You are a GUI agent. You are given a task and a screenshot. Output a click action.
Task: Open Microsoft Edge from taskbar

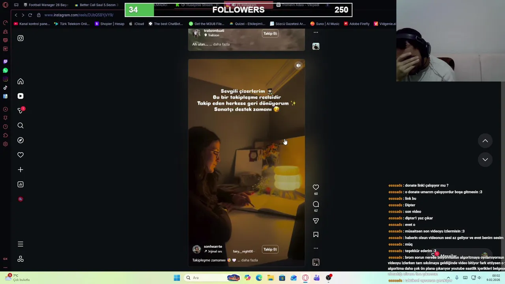(259, 278)
